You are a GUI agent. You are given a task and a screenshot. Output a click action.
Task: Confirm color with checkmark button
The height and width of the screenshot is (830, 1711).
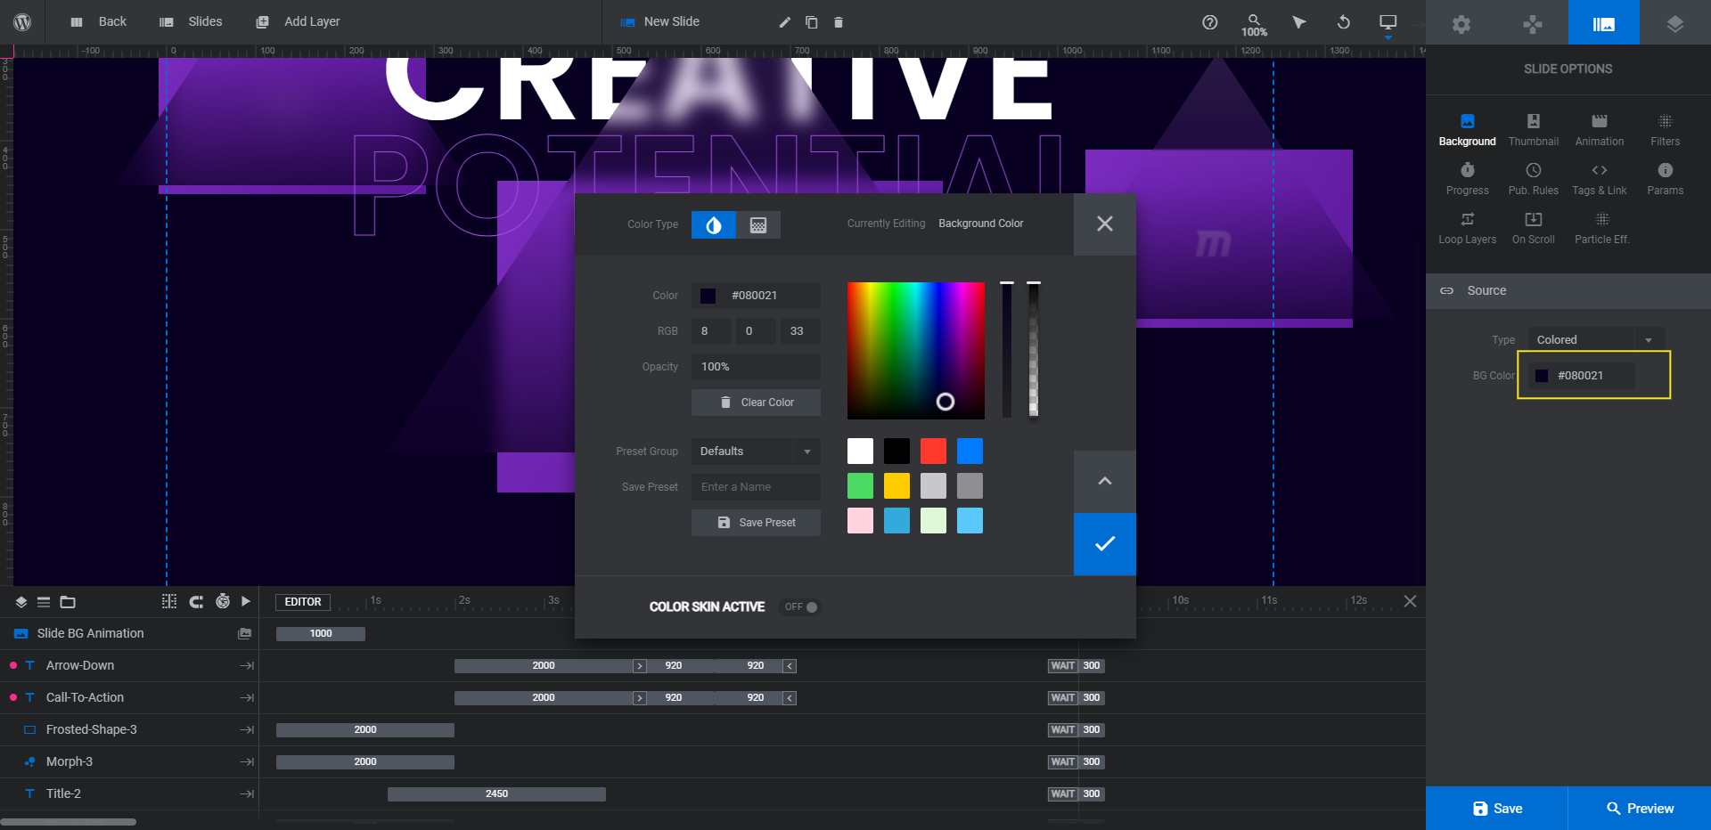tap(1105, 544)
